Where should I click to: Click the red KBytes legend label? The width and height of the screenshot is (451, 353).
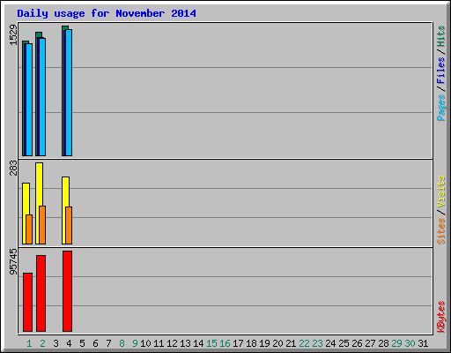point(441,317)
